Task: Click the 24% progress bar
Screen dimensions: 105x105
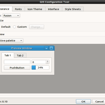Action: coord(40,67)
